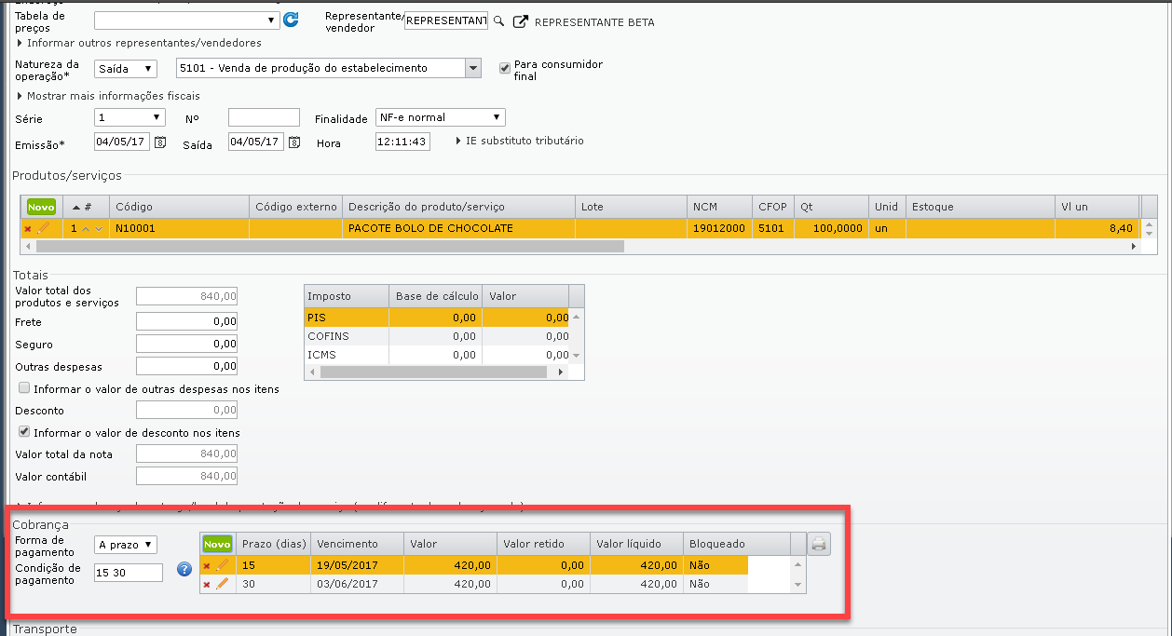Click the NCM column header

719,207
